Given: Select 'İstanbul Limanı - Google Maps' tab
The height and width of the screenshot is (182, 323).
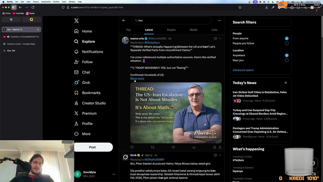Looking at the screenshot, I should point(21,44).
